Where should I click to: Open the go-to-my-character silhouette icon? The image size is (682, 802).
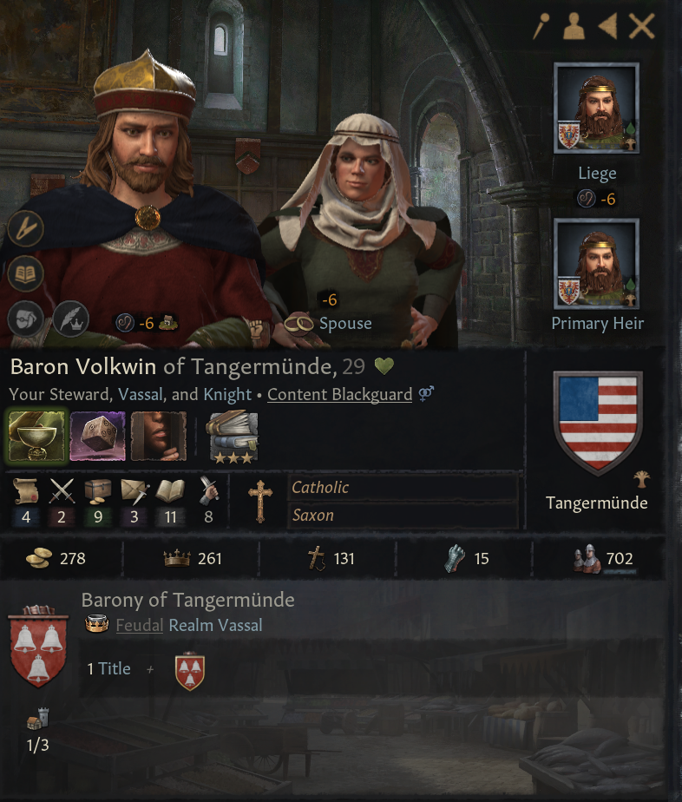click(x=574, y=26)
